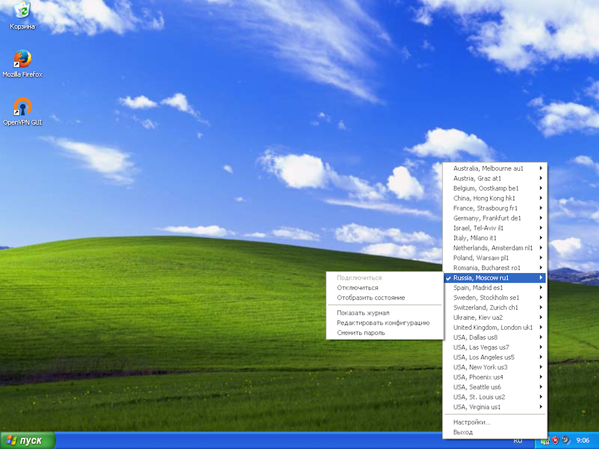Expand the Israel, Tel-Aviv il1 submenu arrow
This screenshot has height=449, width=599.
tap(541, 228)
